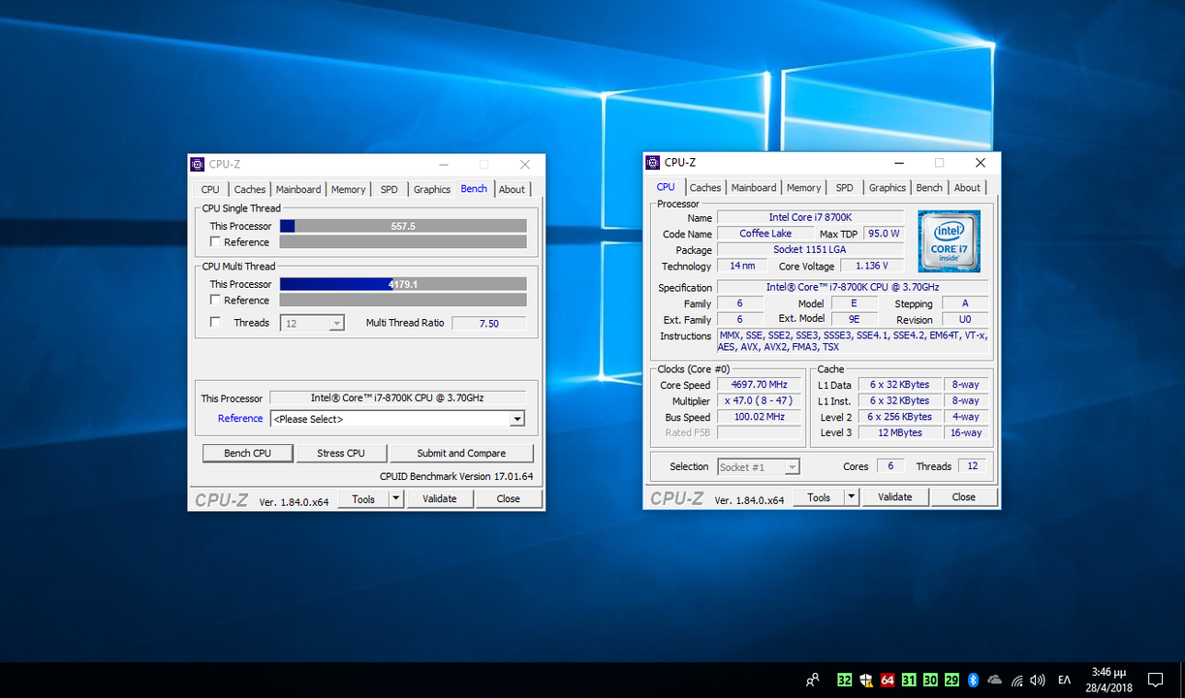Switch to Bench tab in the right CPU-Z window
Viewport: 1185px width, 698px height.
click(929, 188)
